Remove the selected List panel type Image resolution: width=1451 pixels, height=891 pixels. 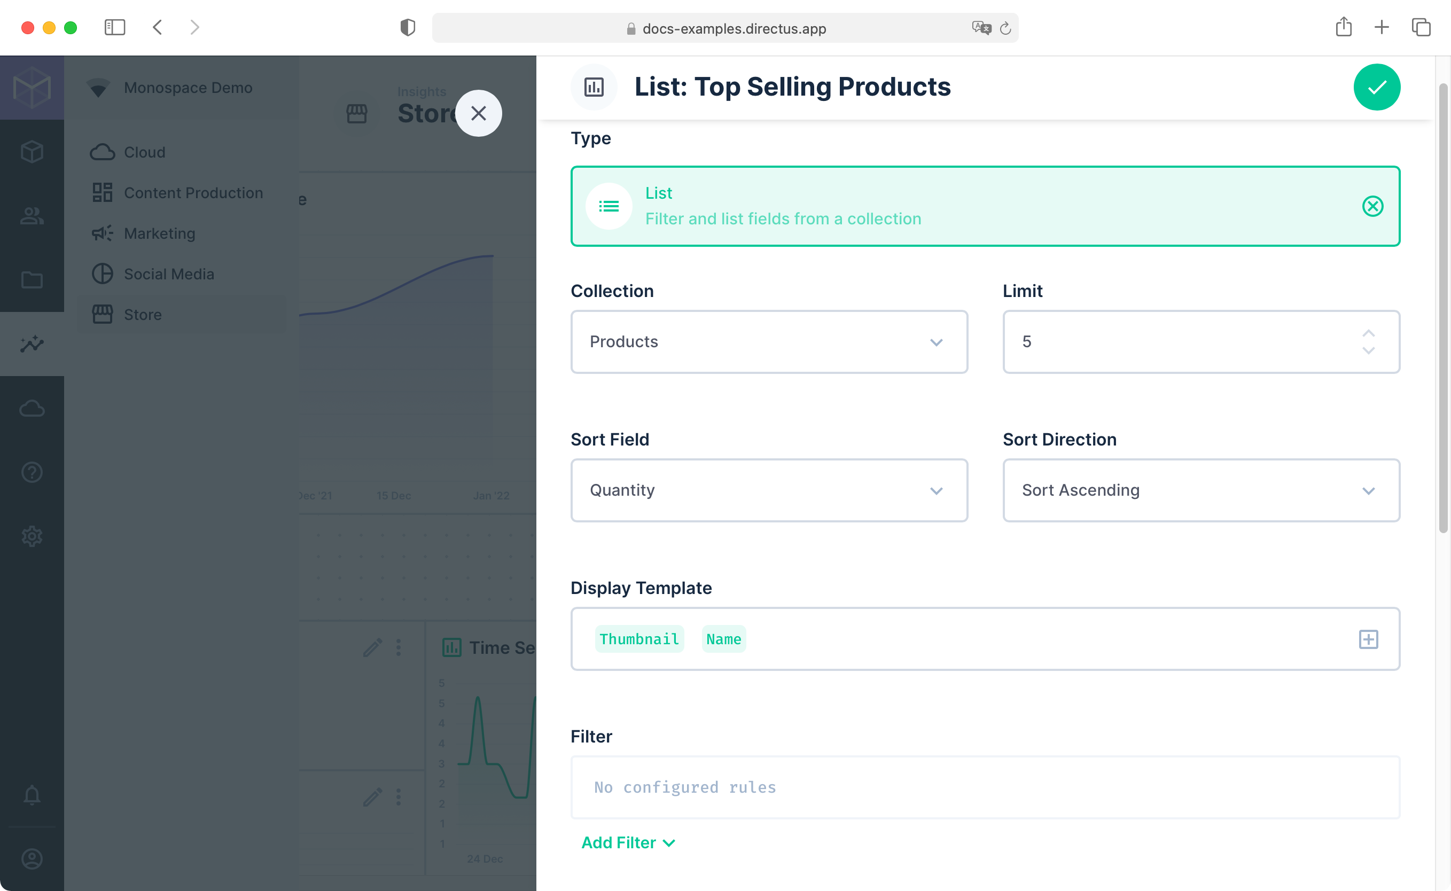(x=1373, y=206)
